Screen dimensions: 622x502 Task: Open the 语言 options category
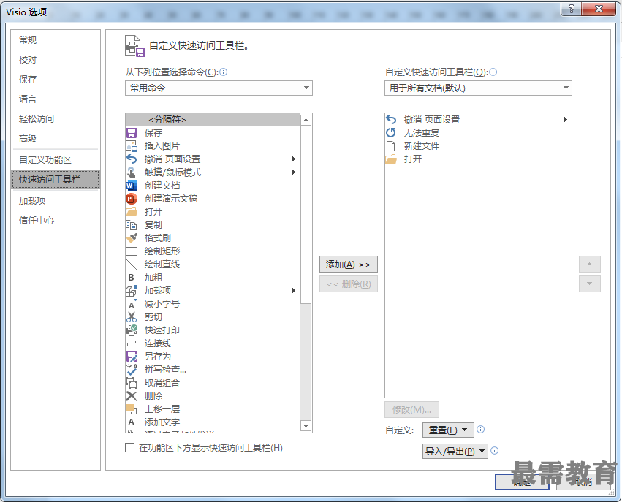28,99
